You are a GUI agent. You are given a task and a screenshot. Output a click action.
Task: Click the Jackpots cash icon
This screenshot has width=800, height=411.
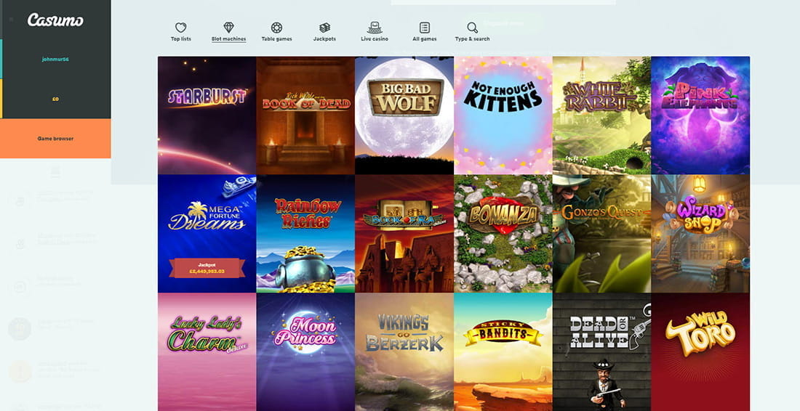tap(324, 28)
